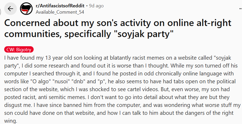Image resolution: width=242 pixels, height=124 pixels.
Task: Go back using the left arrow button
Action: click(11, 9)
